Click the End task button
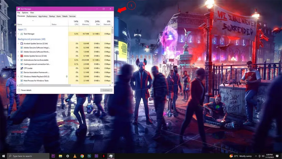 tap(106, 90)
